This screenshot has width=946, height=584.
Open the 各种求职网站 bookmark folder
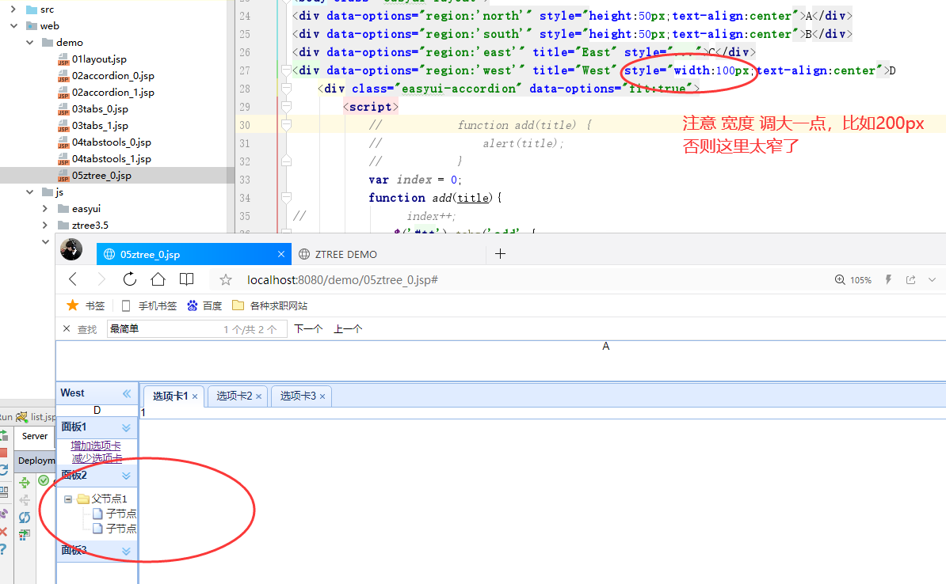tap(269, 305)
